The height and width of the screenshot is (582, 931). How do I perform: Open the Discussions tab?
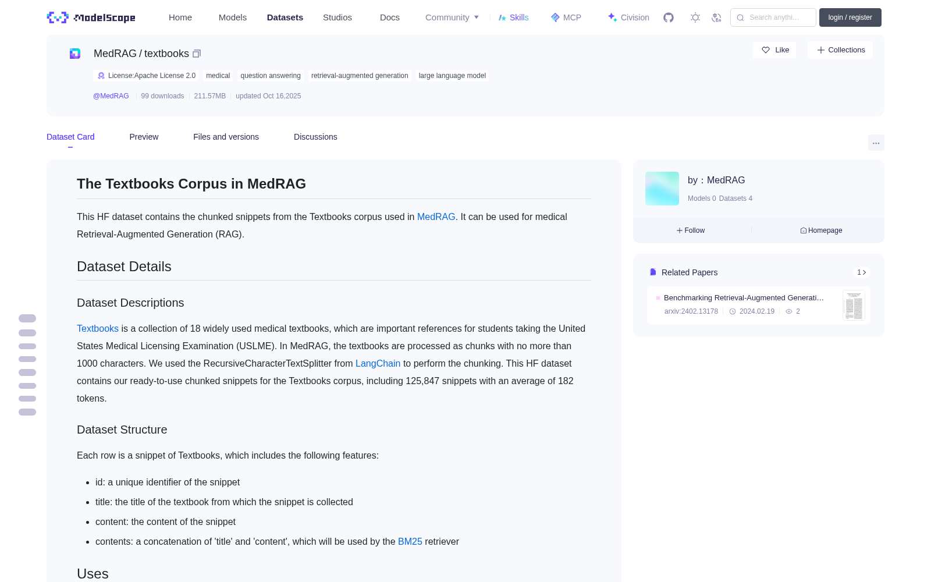click(315, 137)
